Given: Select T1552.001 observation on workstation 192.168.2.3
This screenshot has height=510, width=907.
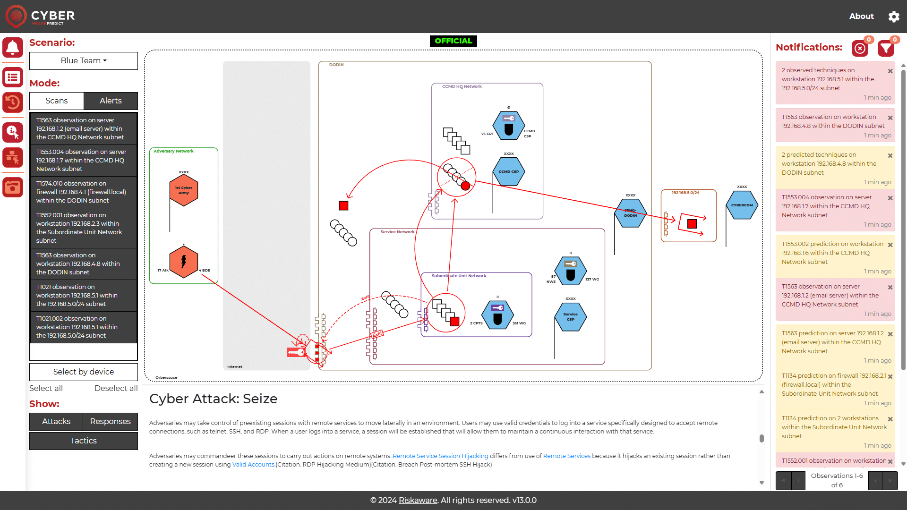Looking at the screenshot, I should 84,228.
